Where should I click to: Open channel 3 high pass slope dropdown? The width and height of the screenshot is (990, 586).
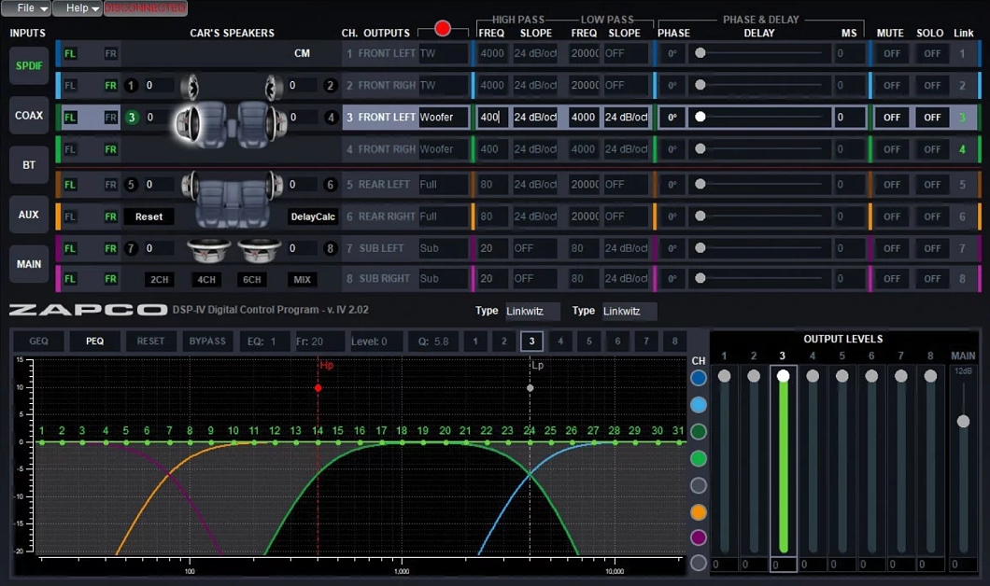[535, 118]
